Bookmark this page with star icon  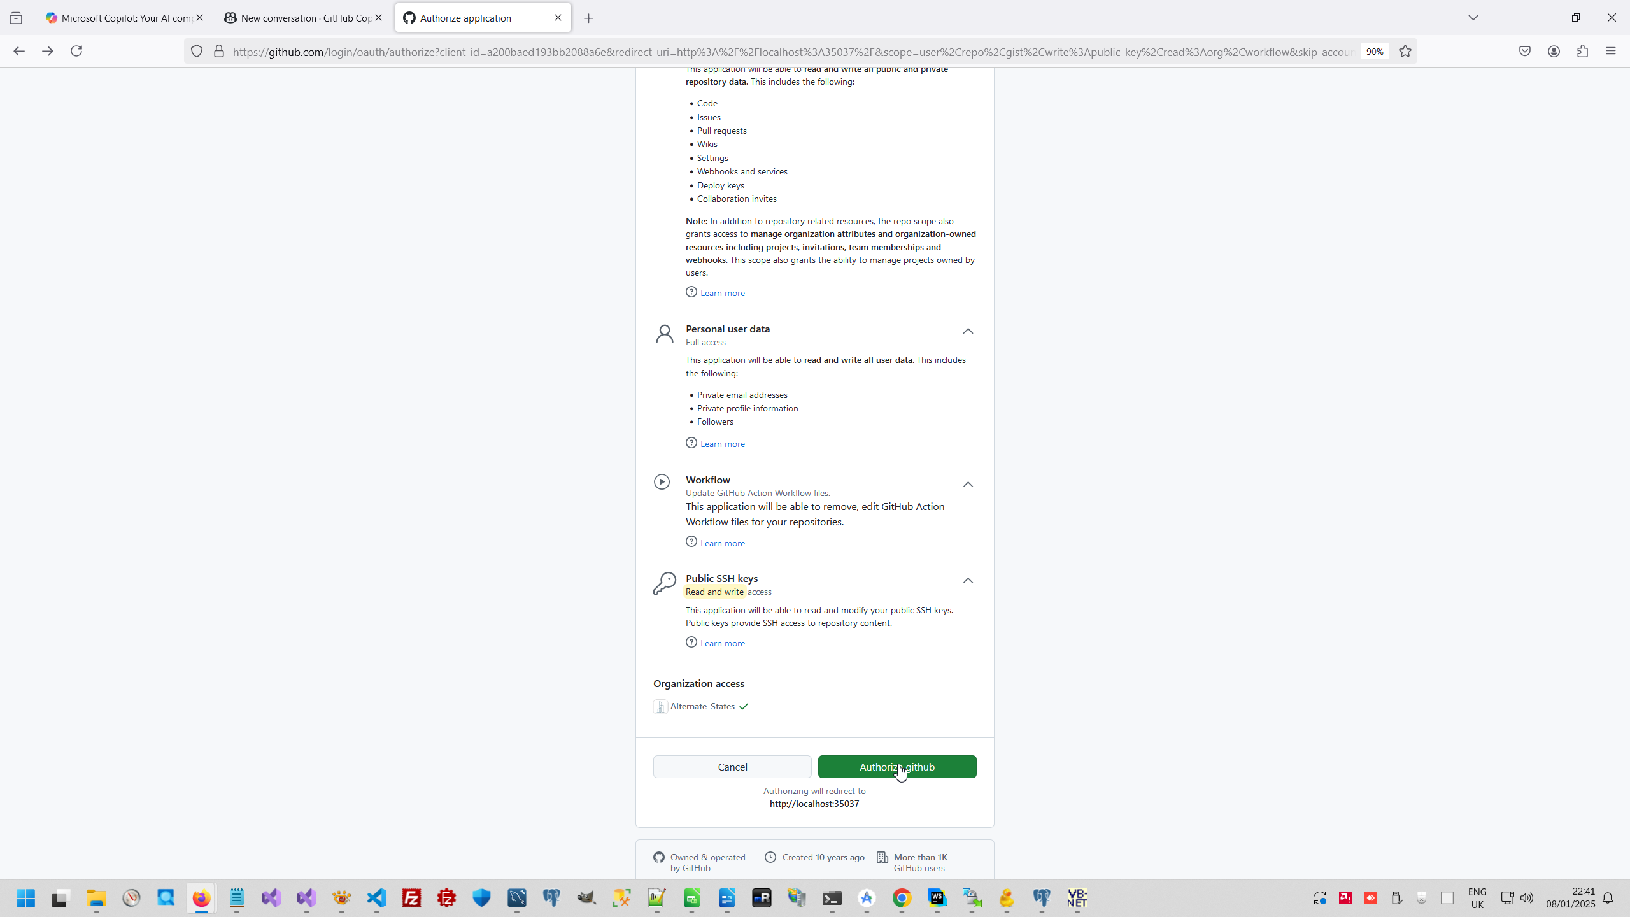[x=1405, y=51]
